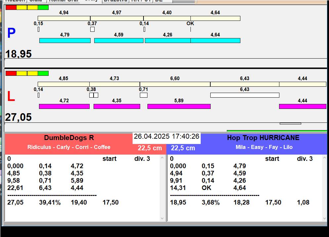Select the wide 6,43 changeover box in lane L
Viewport: 329px width, 237px height.
pyautogui.click(x=245, y=95)
